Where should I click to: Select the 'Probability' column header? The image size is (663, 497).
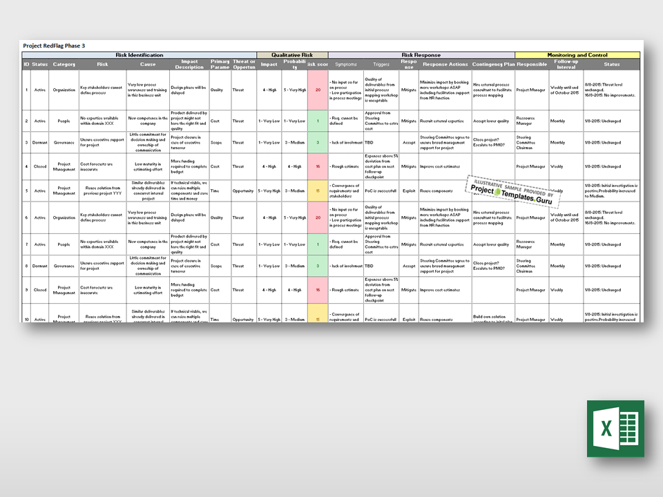click(294, 64)
